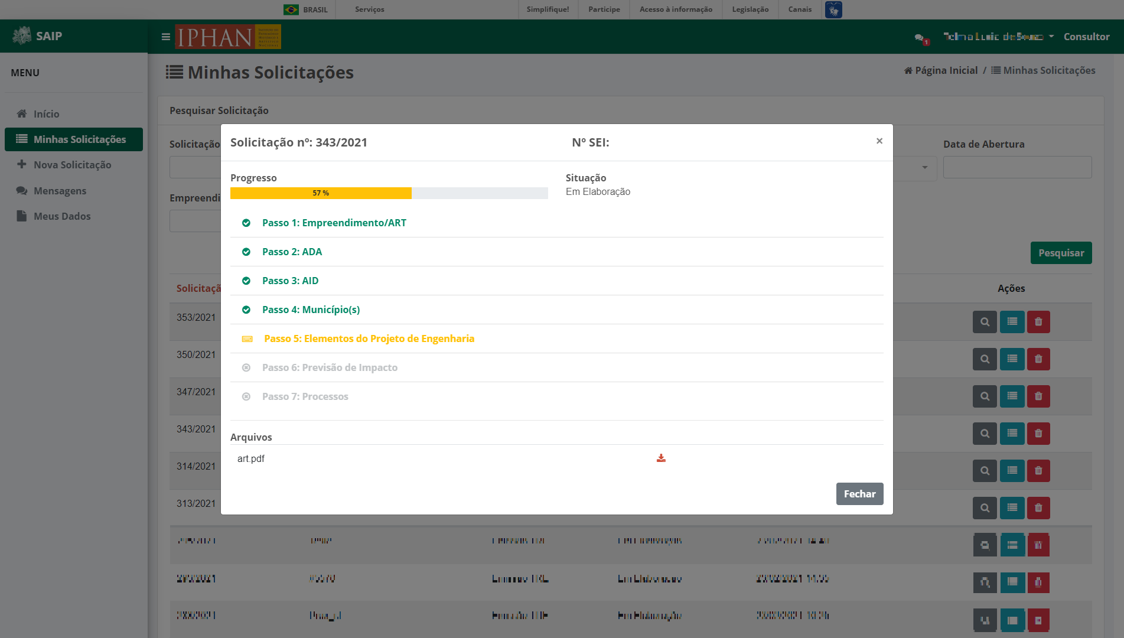Image resolution: width=1124 pixels, height=638 pixels.
Task: Open list action for request 353/2021
Action: 1012,322
